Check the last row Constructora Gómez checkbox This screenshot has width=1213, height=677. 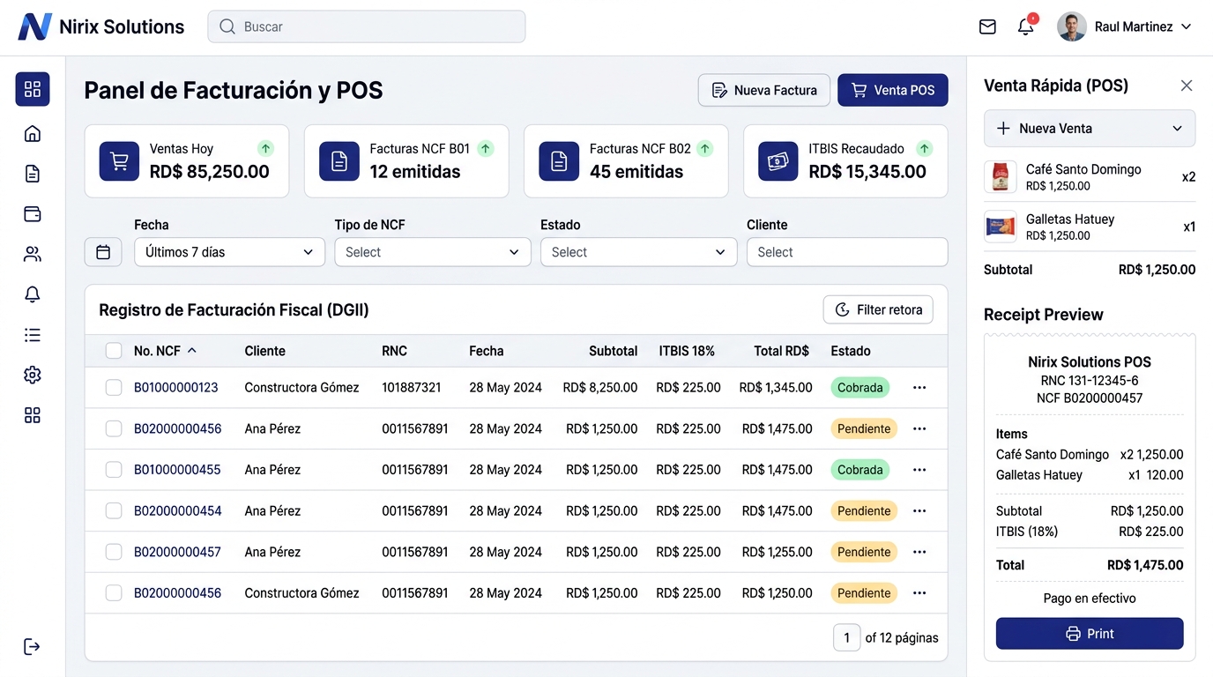click(114, 593)
